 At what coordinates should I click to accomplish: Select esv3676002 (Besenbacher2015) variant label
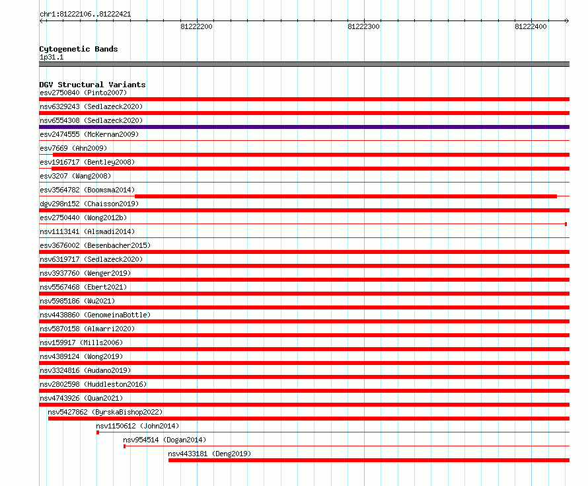(95, 245)
